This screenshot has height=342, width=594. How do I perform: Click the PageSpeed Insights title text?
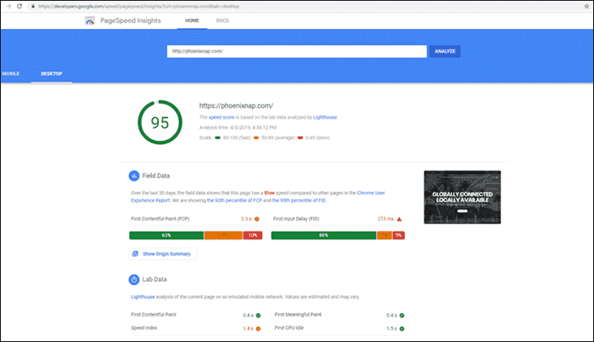131,21
